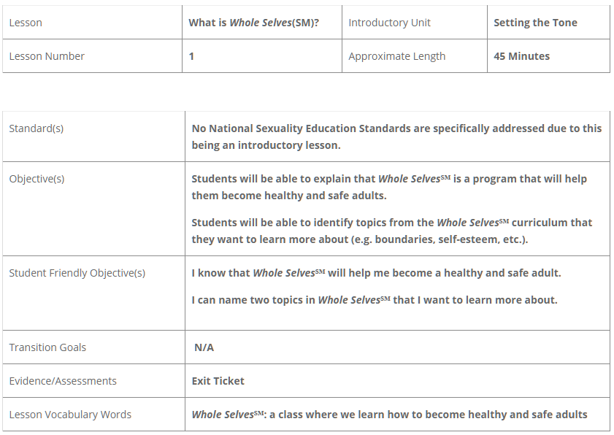
Task: Click the objective about identifying curriculum topics
Action: 391,231
